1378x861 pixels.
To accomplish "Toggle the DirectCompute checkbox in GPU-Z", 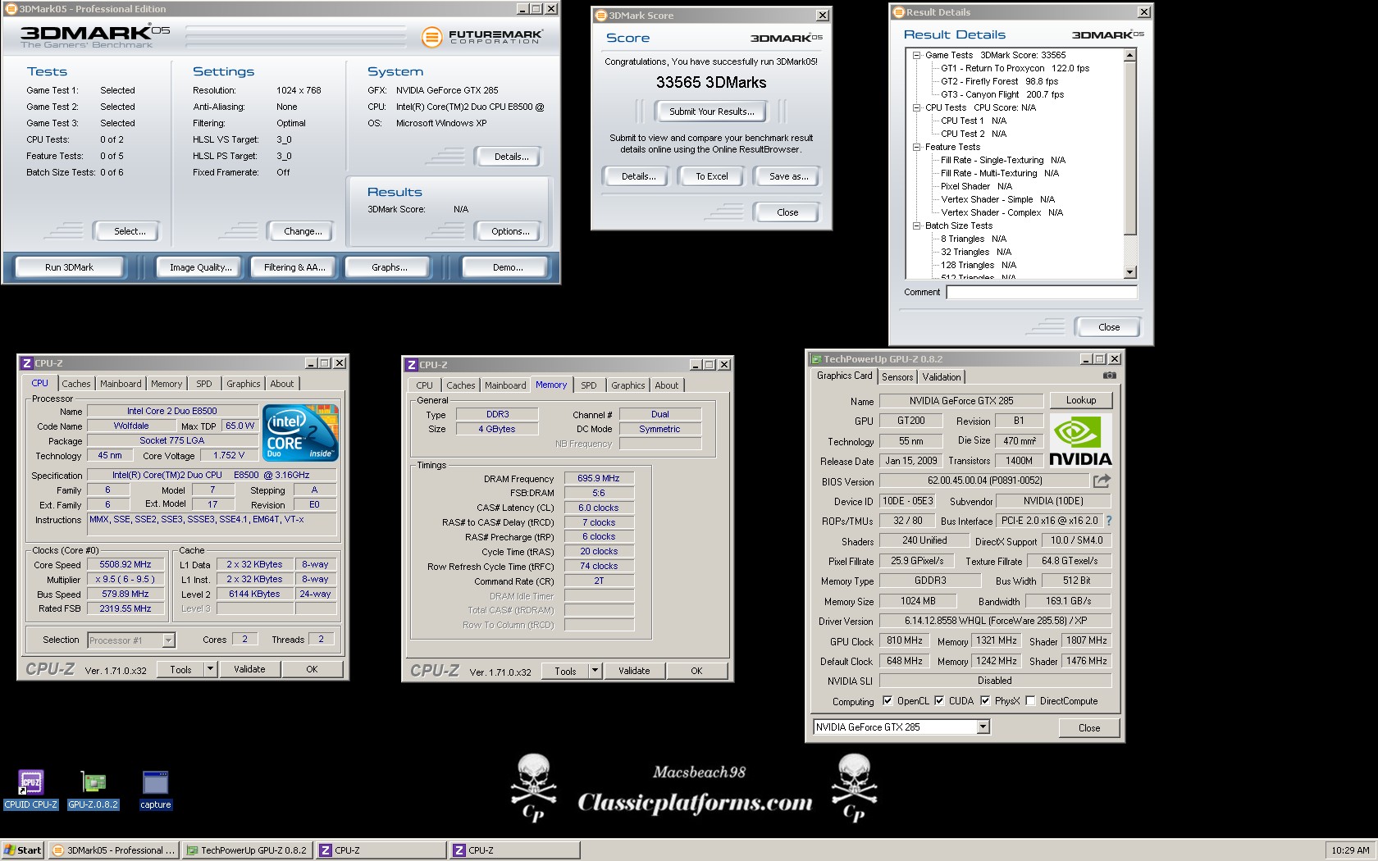I will coord(1030,701).
